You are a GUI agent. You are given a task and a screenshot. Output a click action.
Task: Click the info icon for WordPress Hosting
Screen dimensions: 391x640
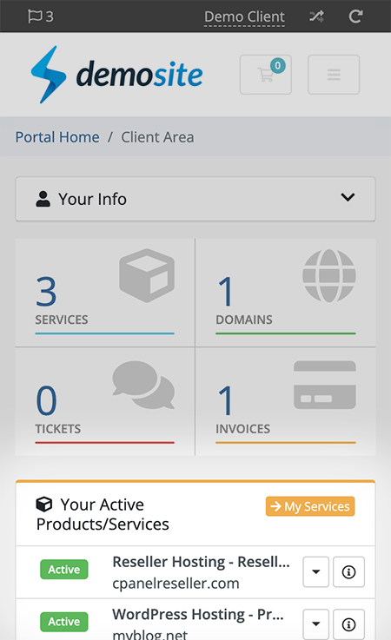348,624
